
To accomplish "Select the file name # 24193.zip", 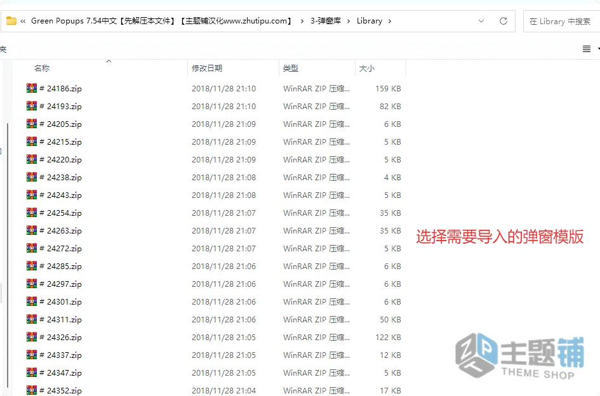I will click(x=60, y=107).
